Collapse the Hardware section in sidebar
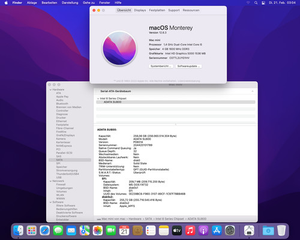300x240 pixels. tap(50, 90)
